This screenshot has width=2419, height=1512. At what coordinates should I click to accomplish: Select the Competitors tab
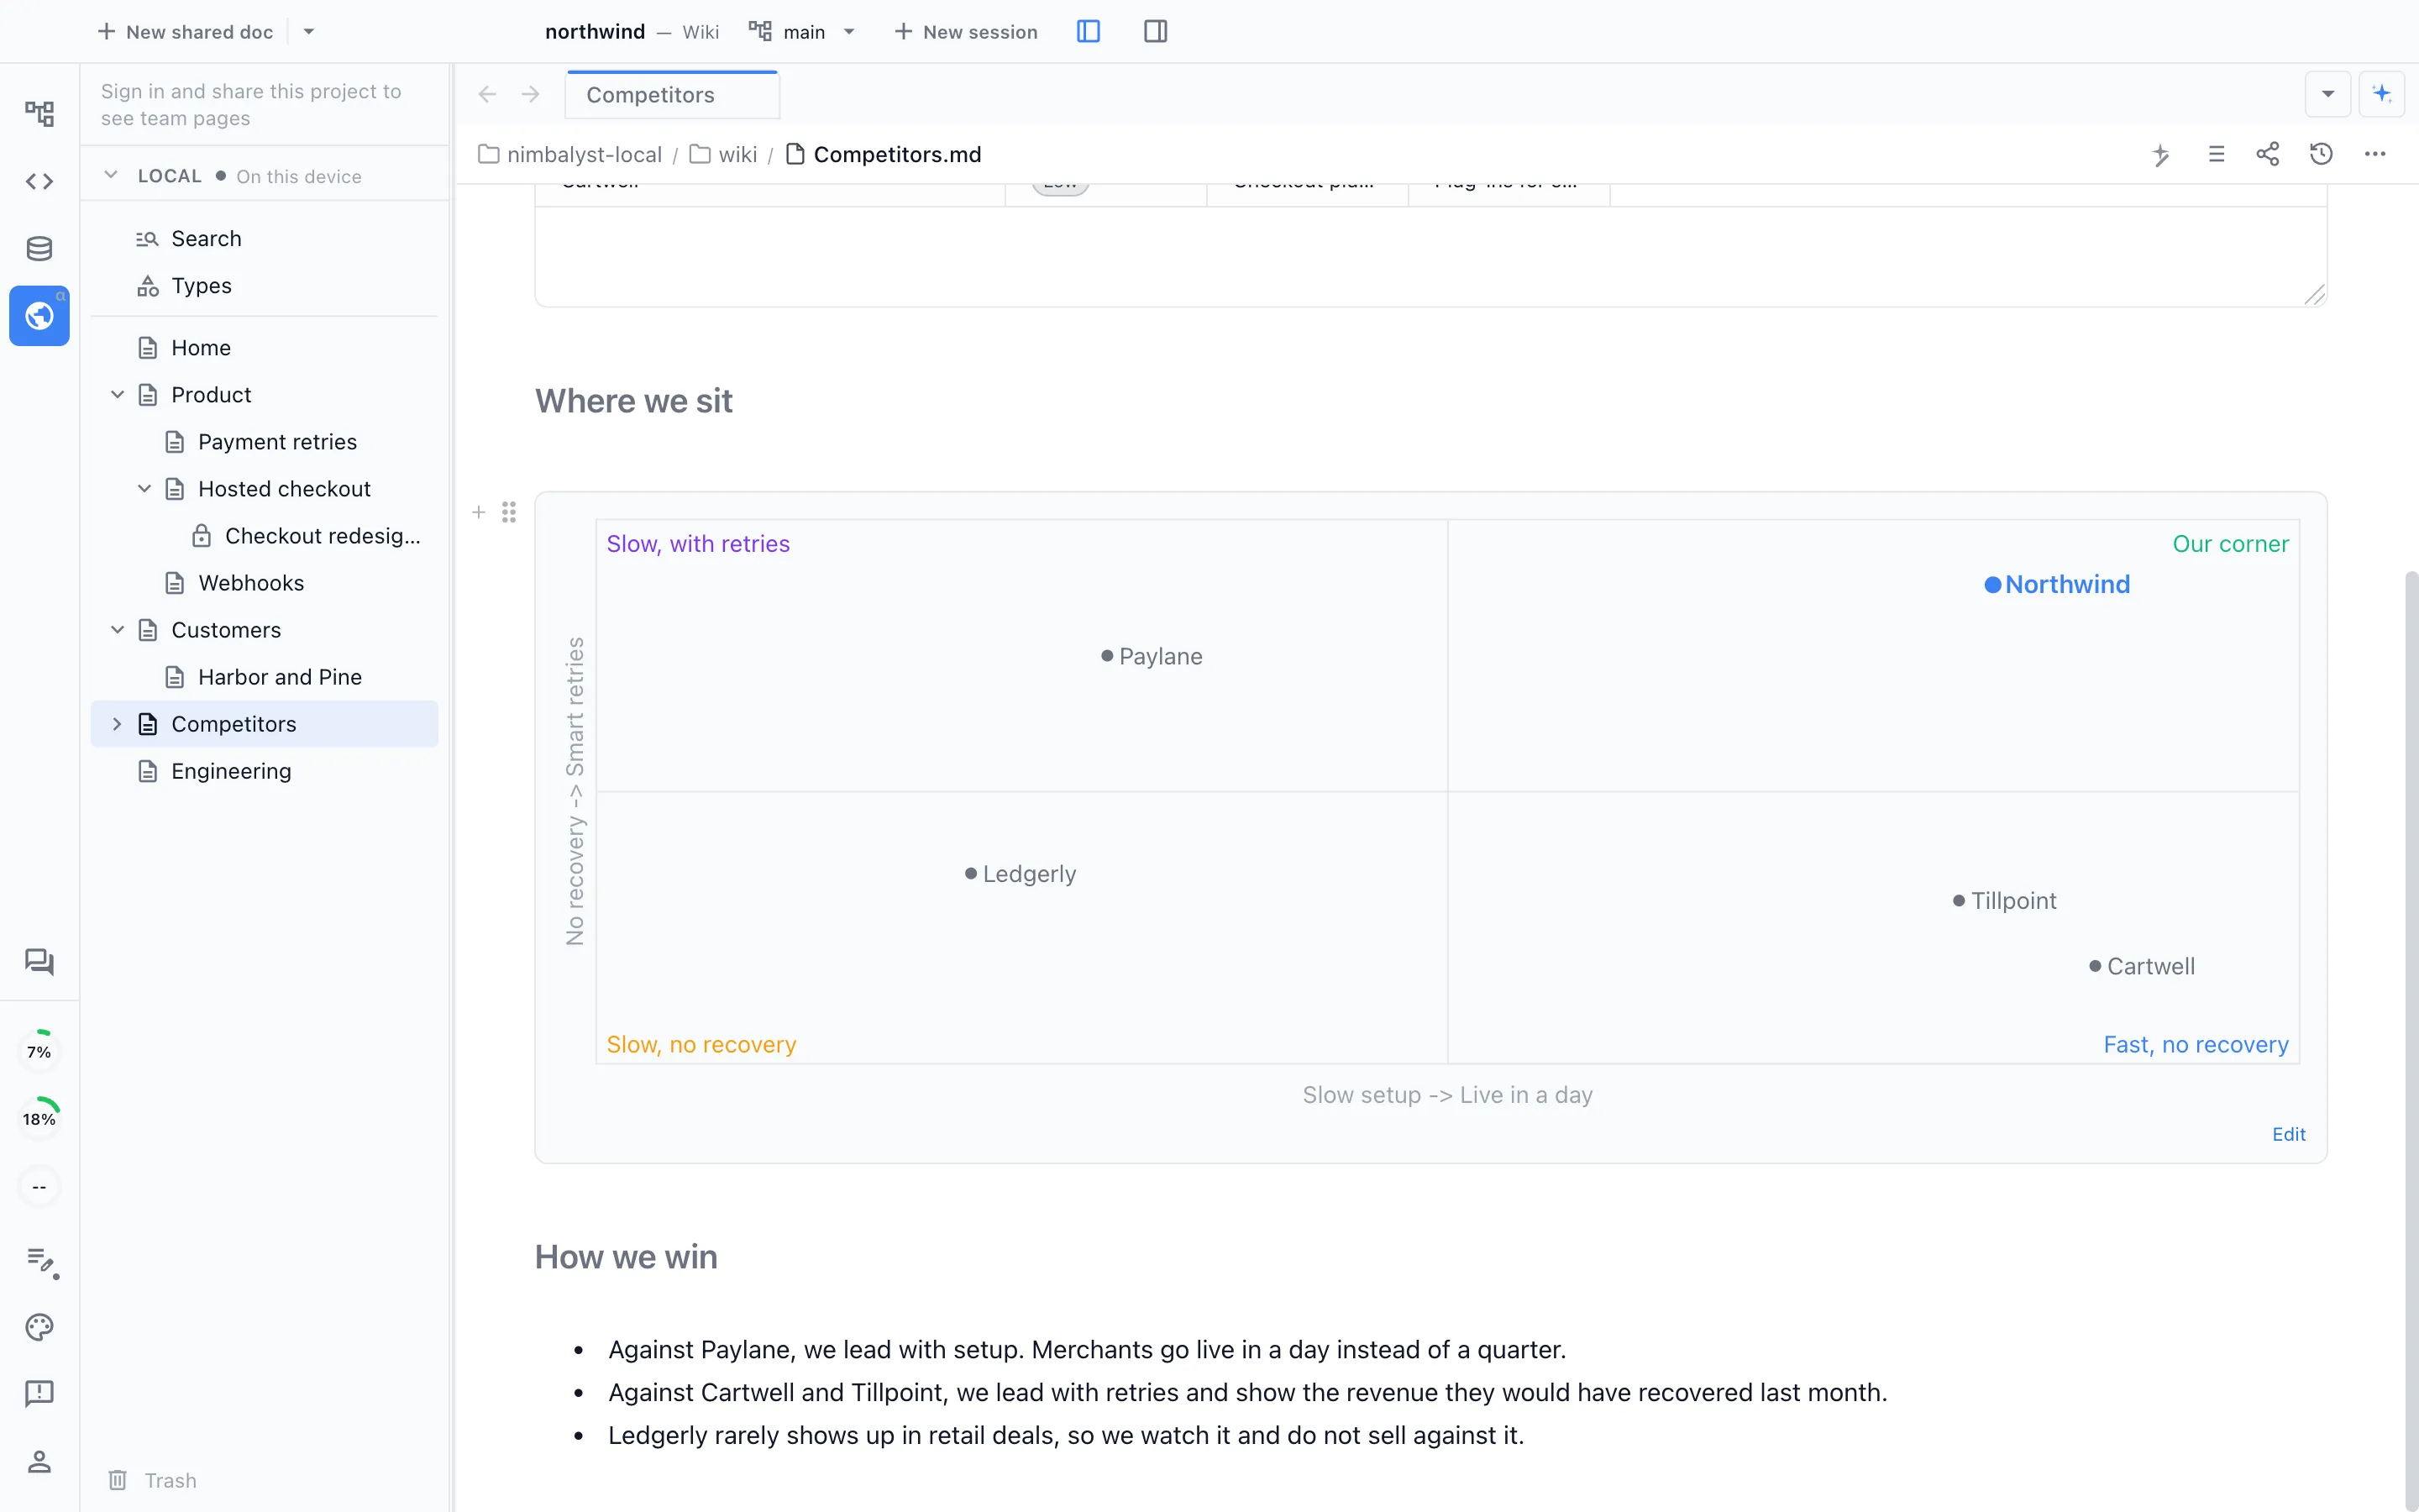pyautogui.click(x=672, y=95)
